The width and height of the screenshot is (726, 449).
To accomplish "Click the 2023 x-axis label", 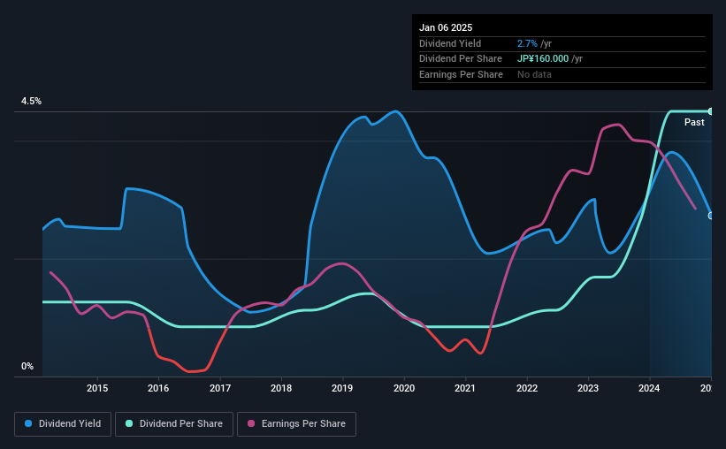I will click(588, 388).
